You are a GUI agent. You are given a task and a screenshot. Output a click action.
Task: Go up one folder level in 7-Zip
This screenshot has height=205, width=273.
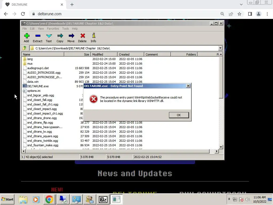click(25, 48)
